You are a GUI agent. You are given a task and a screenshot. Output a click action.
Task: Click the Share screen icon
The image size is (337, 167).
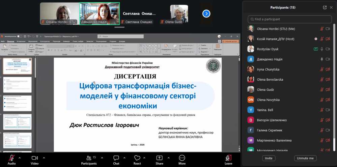pos(159,160)
